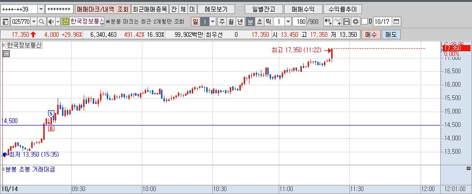Close the volume panel with the small x icon
The width and height of the screenshot is (472, 194).
click(x=468, y=168)
